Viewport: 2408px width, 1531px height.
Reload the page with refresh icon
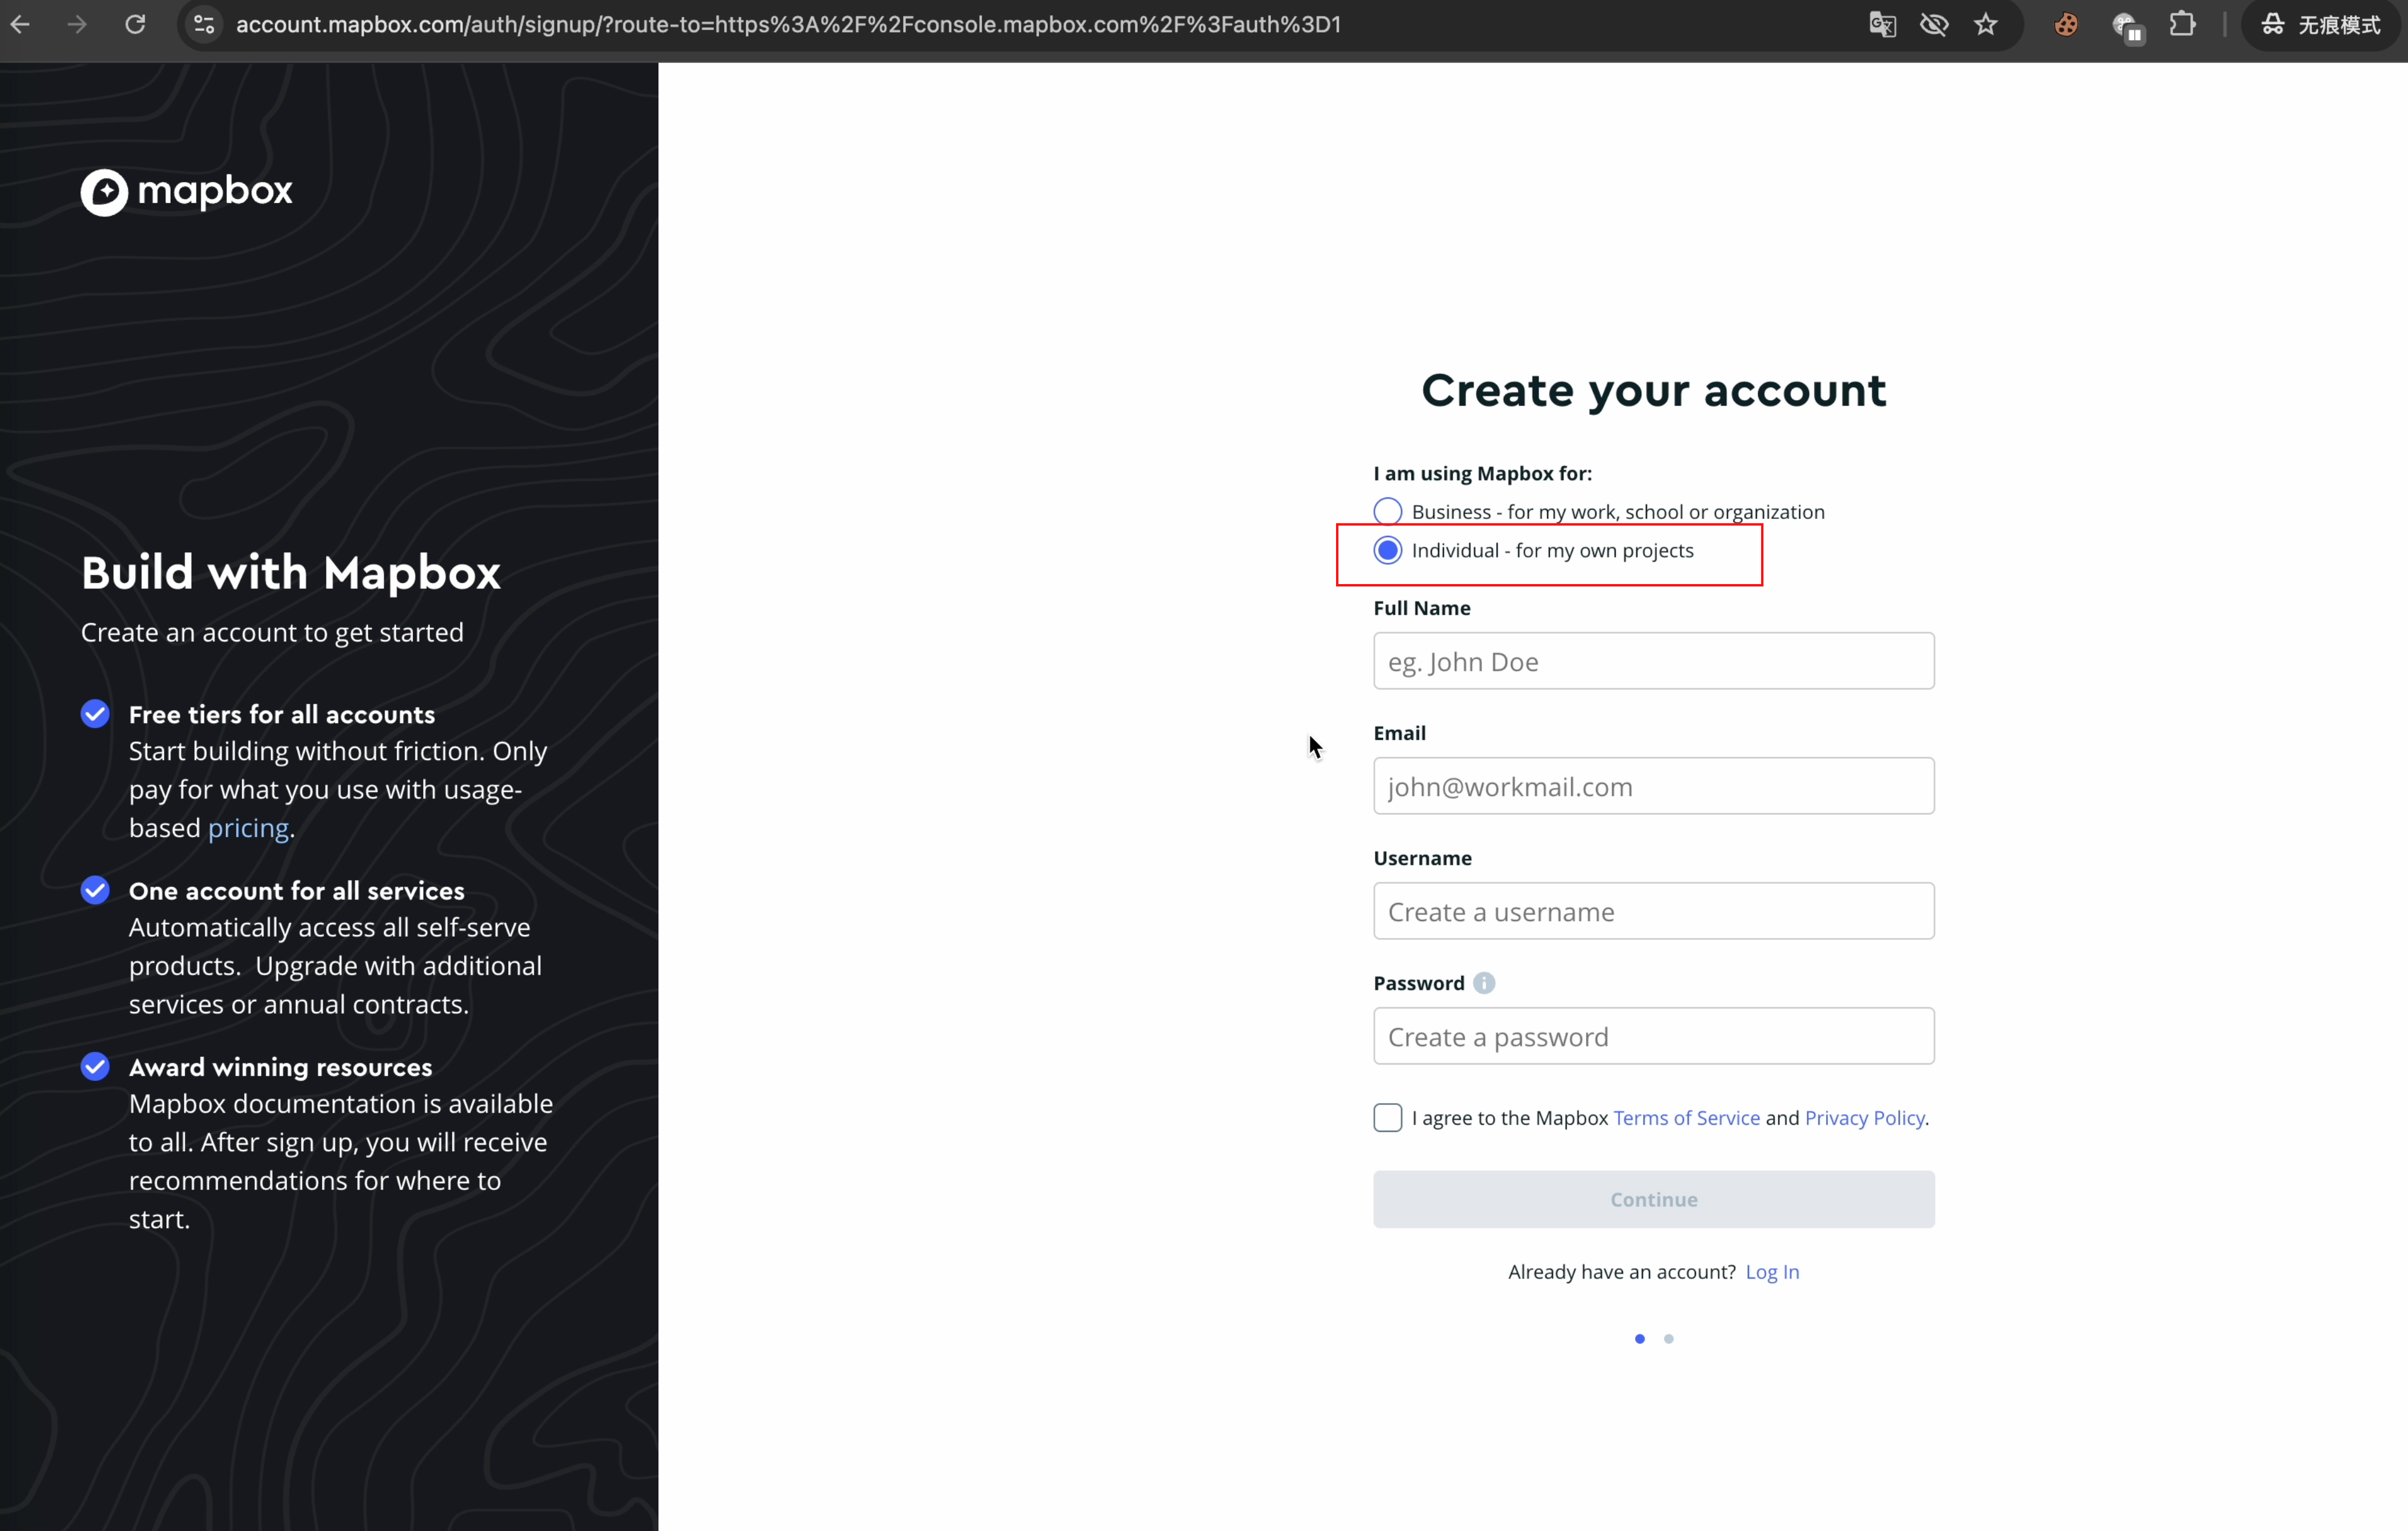pyautogui.click(x=135, y=24)
